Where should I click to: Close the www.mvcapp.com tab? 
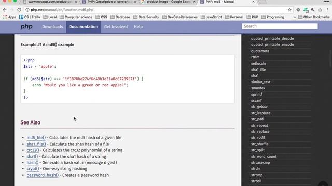click(76, 2)
